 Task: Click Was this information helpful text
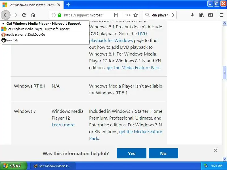click(x=75, y=153)
